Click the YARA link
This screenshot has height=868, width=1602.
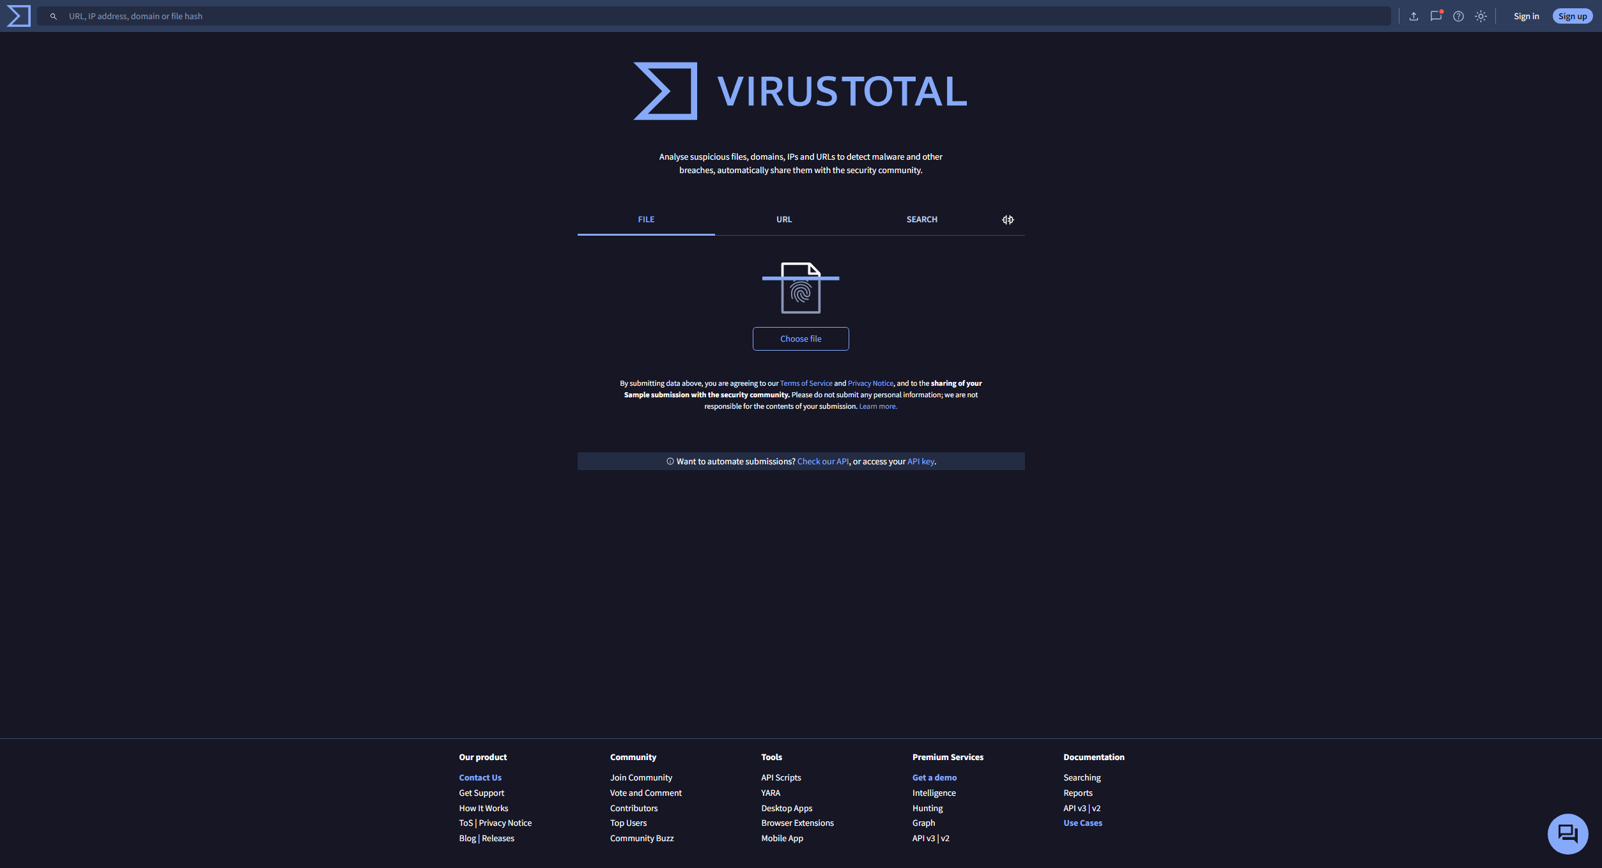(771, 793)
